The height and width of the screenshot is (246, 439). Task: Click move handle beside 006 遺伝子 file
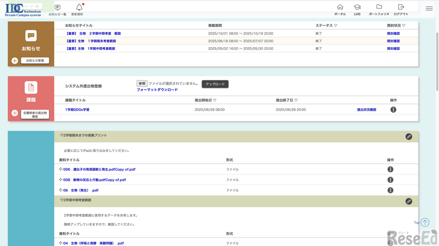pyautogui.click(x=61, y=169)
